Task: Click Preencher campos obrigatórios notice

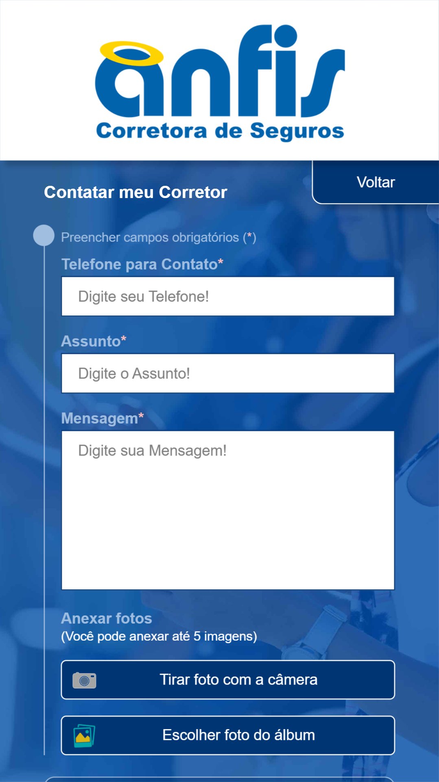Action: coord(159,237)
